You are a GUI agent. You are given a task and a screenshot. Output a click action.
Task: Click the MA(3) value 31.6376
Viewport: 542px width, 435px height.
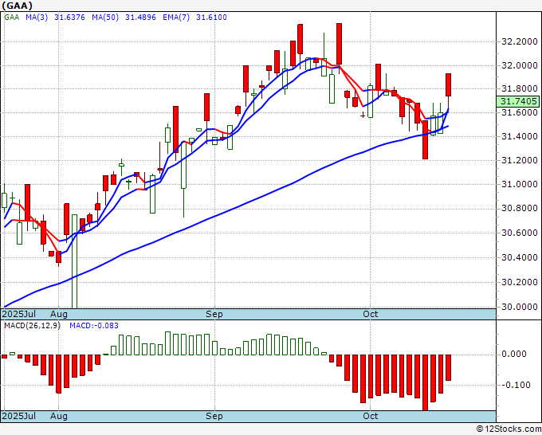(x=69, y=18)
